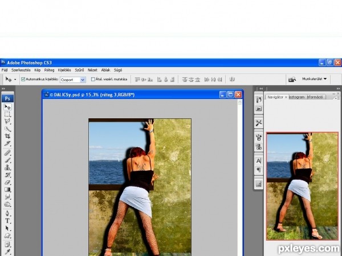The height and width of the screenshot is (256, 342).
Task: Open the Súgó menu
Action: click(118, 70)
